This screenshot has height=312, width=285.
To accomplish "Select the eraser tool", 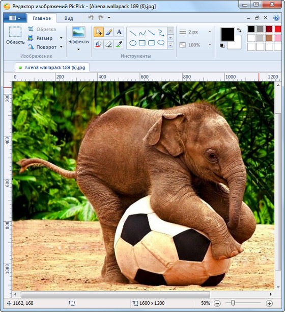I will 109,44.
